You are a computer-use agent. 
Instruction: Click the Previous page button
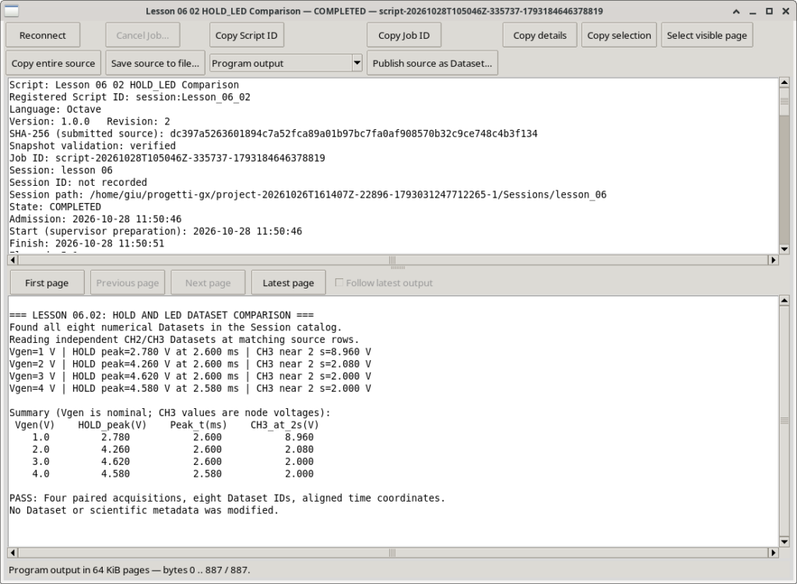(128, 283)
